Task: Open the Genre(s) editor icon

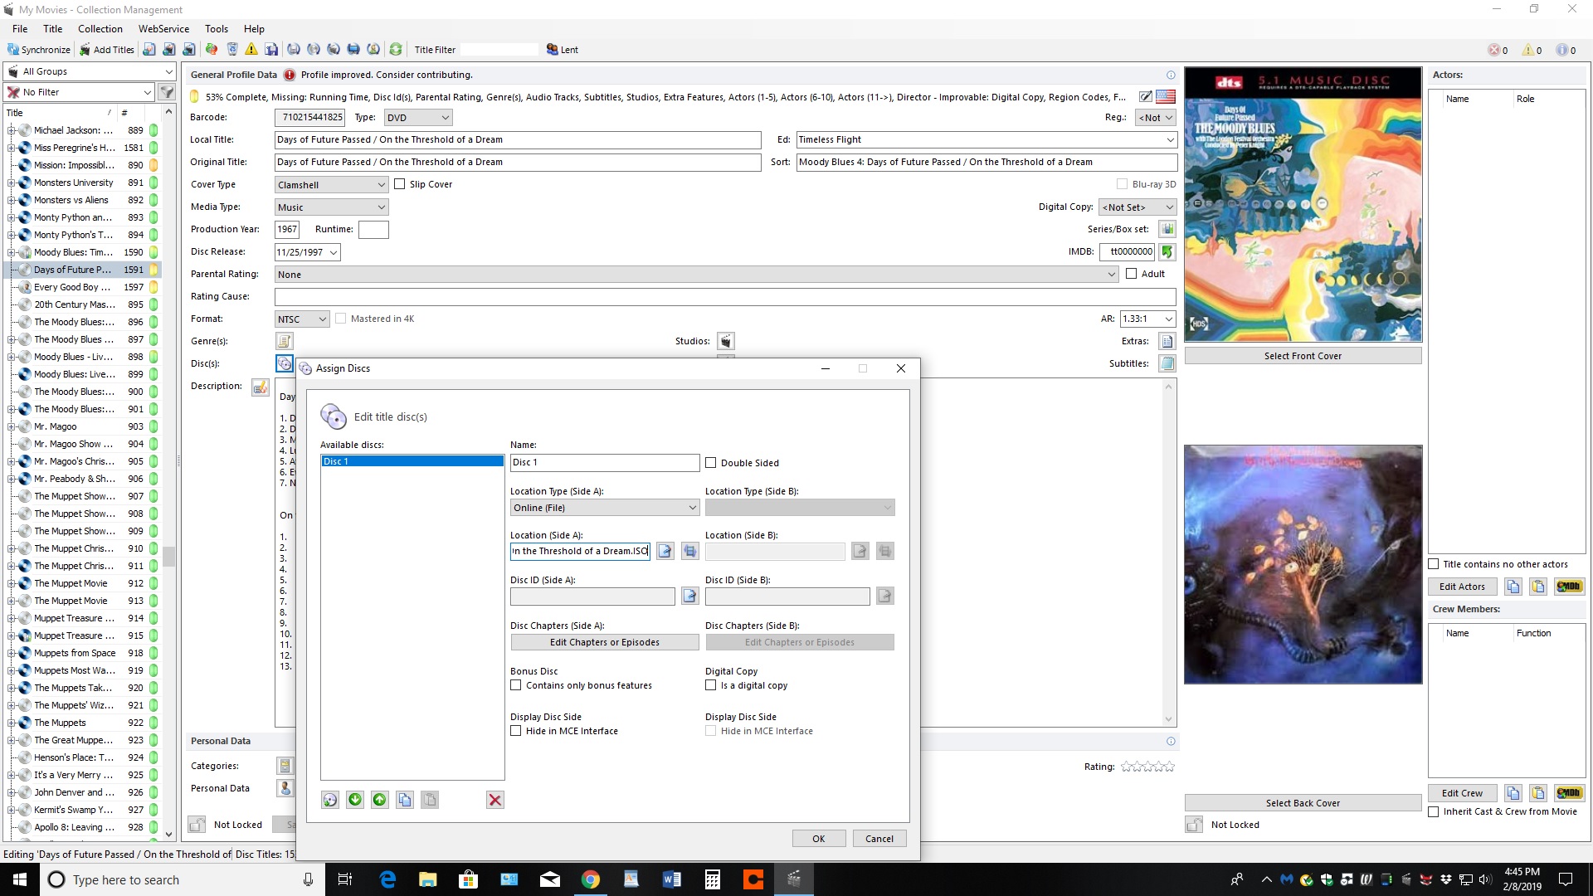Action: click(x=284, y=341)
